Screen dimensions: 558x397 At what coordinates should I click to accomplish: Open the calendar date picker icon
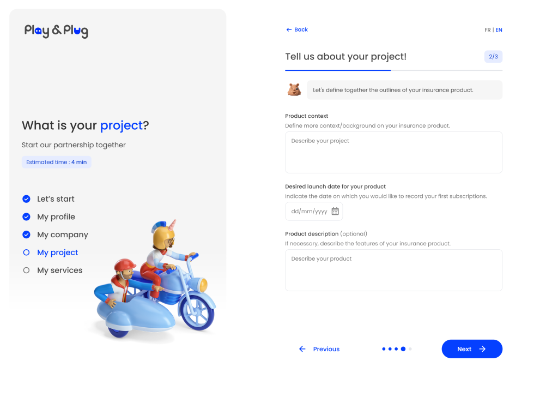coord(335,212)
